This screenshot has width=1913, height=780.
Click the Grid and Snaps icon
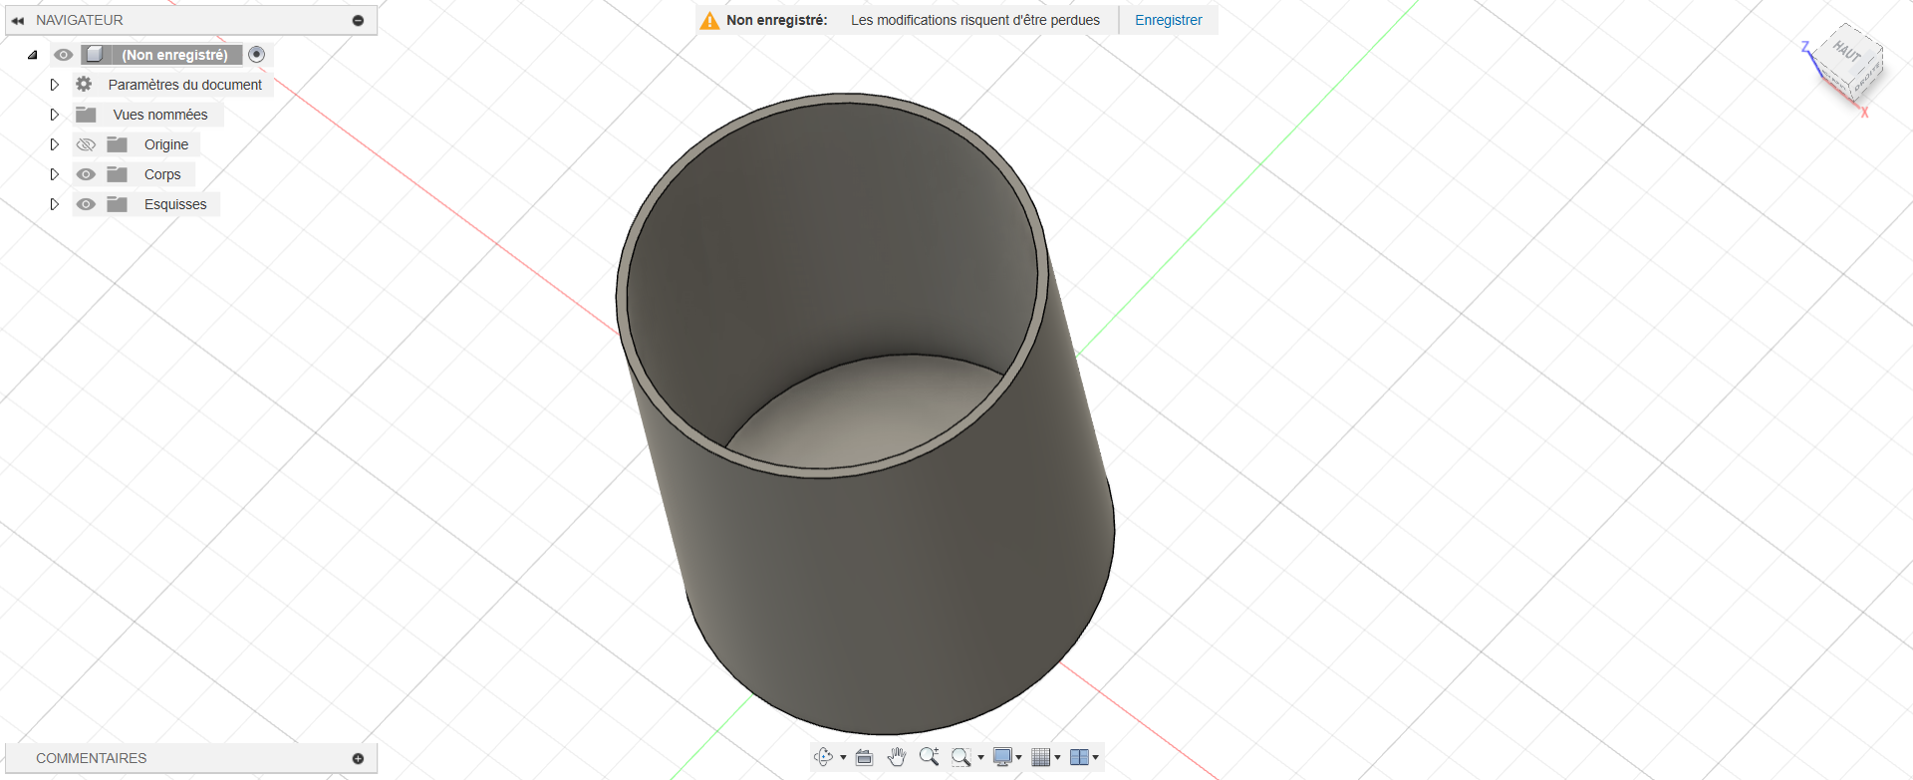[1040, 757]
